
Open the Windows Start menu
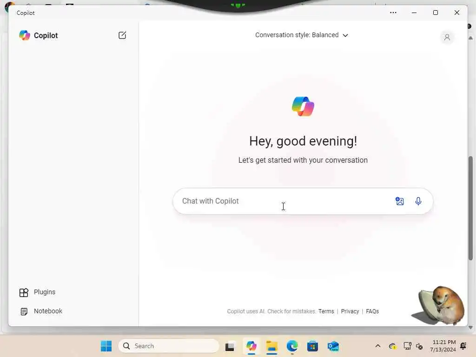106,346
